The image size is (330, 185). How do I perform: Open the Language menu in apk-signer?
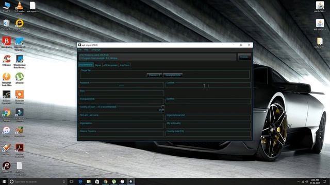tap(95, 50)
